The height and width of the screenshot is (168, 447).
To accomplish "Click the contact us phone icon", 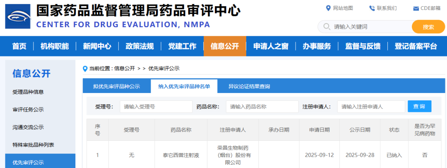I will point(372,8).
